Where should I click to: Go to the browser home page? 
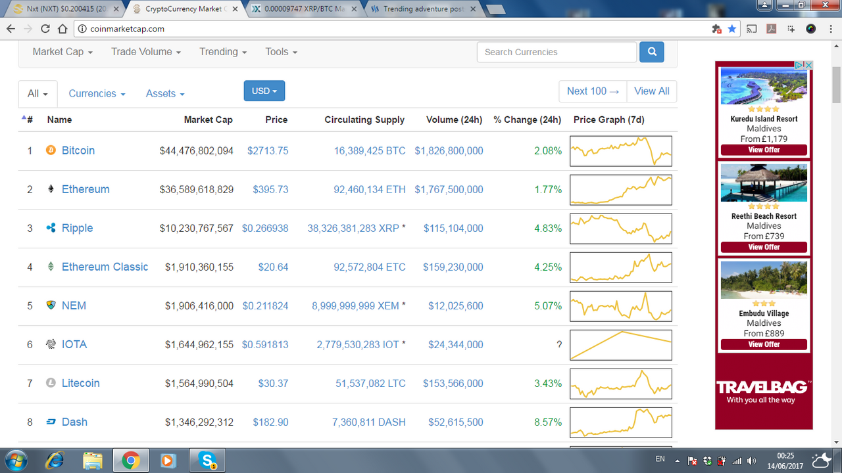[62, 29]
